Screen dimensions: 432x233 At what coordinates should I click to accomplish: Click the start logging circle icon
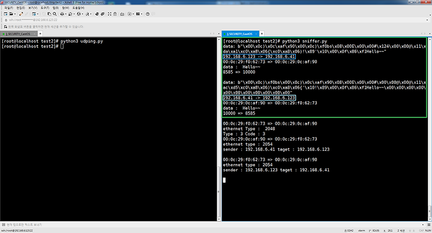pyautogui.click(x=130, y=14)
